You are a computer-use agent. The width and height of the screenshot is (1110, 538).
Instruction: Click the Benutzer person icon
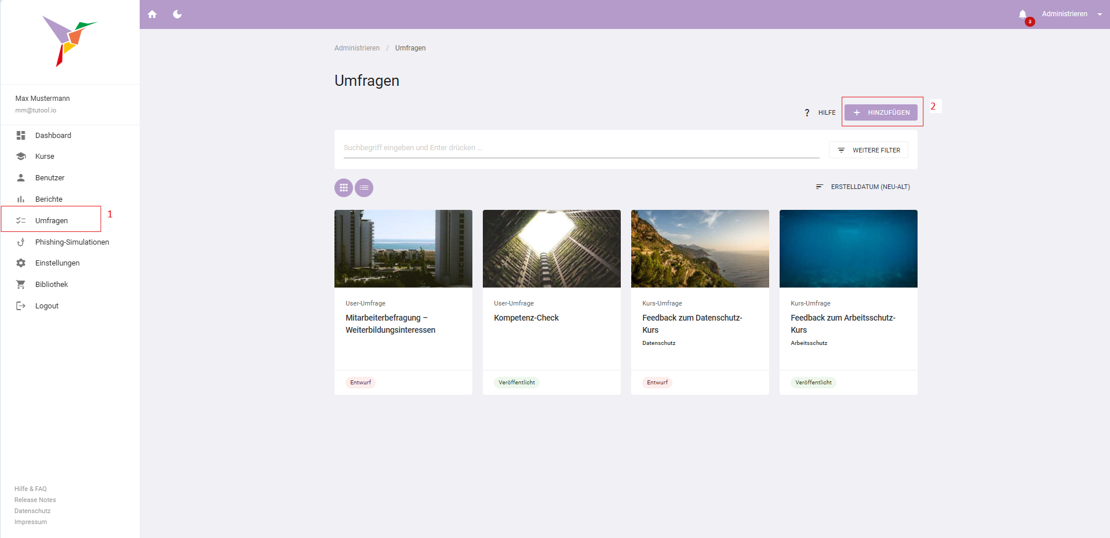pyautogui.click(x=21, y=178)
